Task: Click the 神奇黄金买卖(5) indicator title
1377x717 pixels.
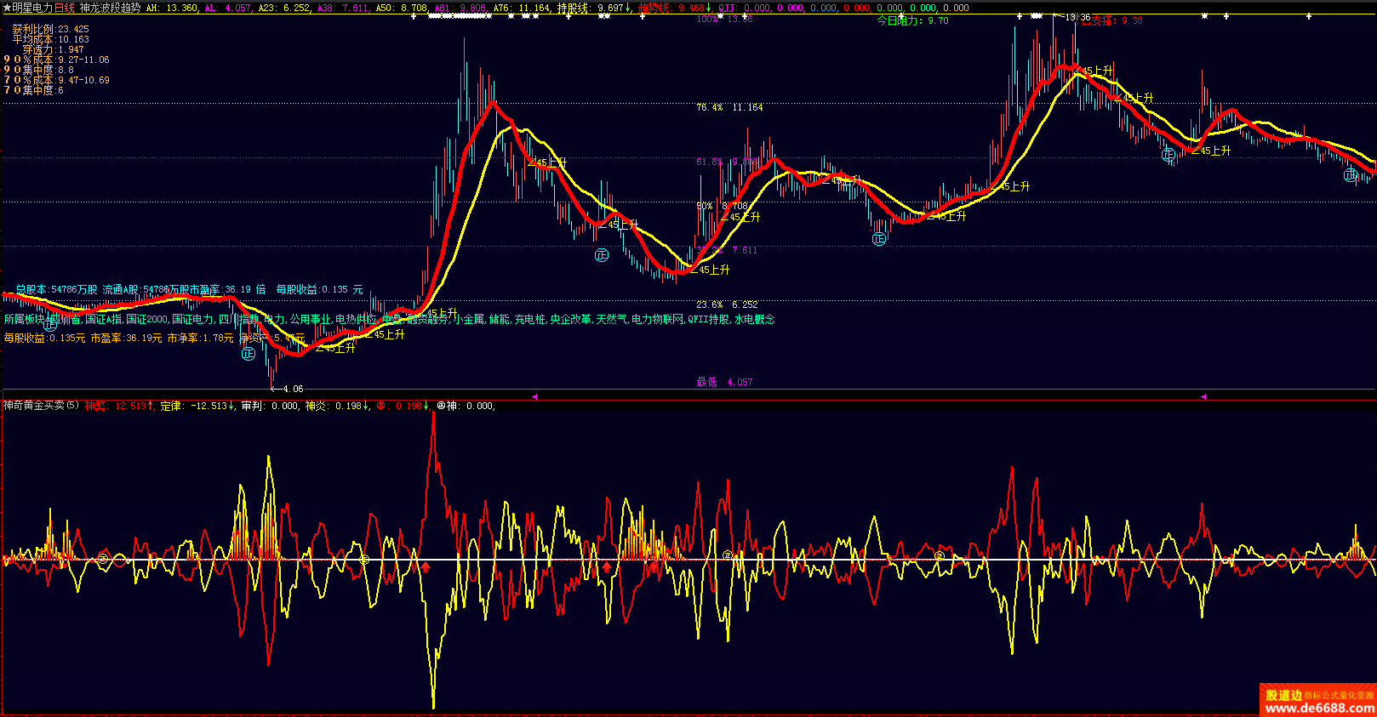Action: click(41, 406)
